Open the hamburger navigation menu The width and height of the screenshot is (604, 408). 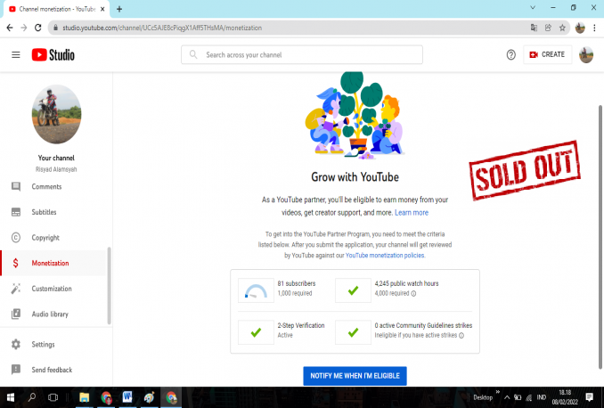[15, 55]
